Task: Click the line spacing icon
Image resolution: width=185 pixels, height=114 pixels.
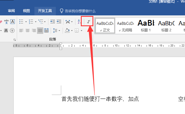Action: coord(55,30)
